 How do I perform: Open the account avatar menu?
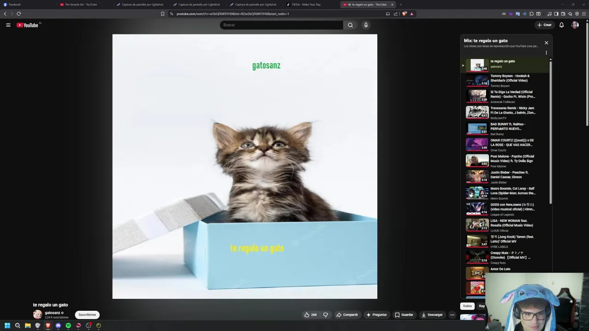(575, 25)
